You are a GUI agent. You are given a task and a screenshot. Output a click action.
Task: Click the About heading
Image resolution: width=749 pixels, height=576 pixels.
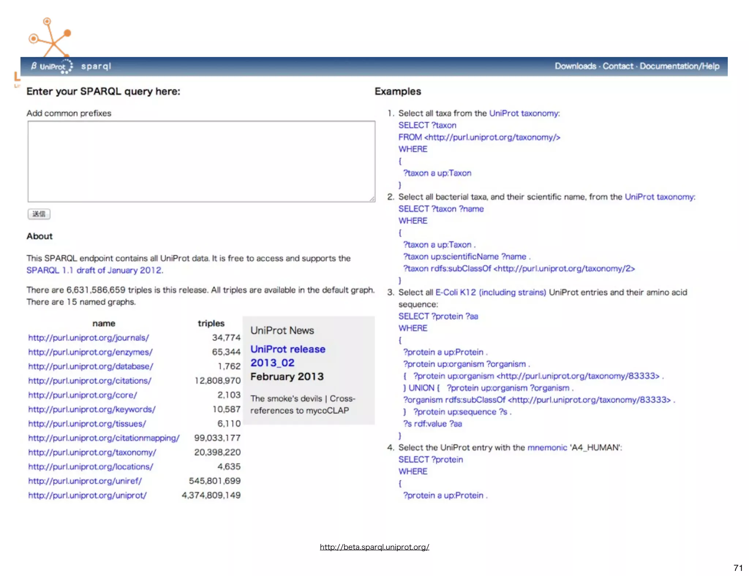[x=39, y=236]
